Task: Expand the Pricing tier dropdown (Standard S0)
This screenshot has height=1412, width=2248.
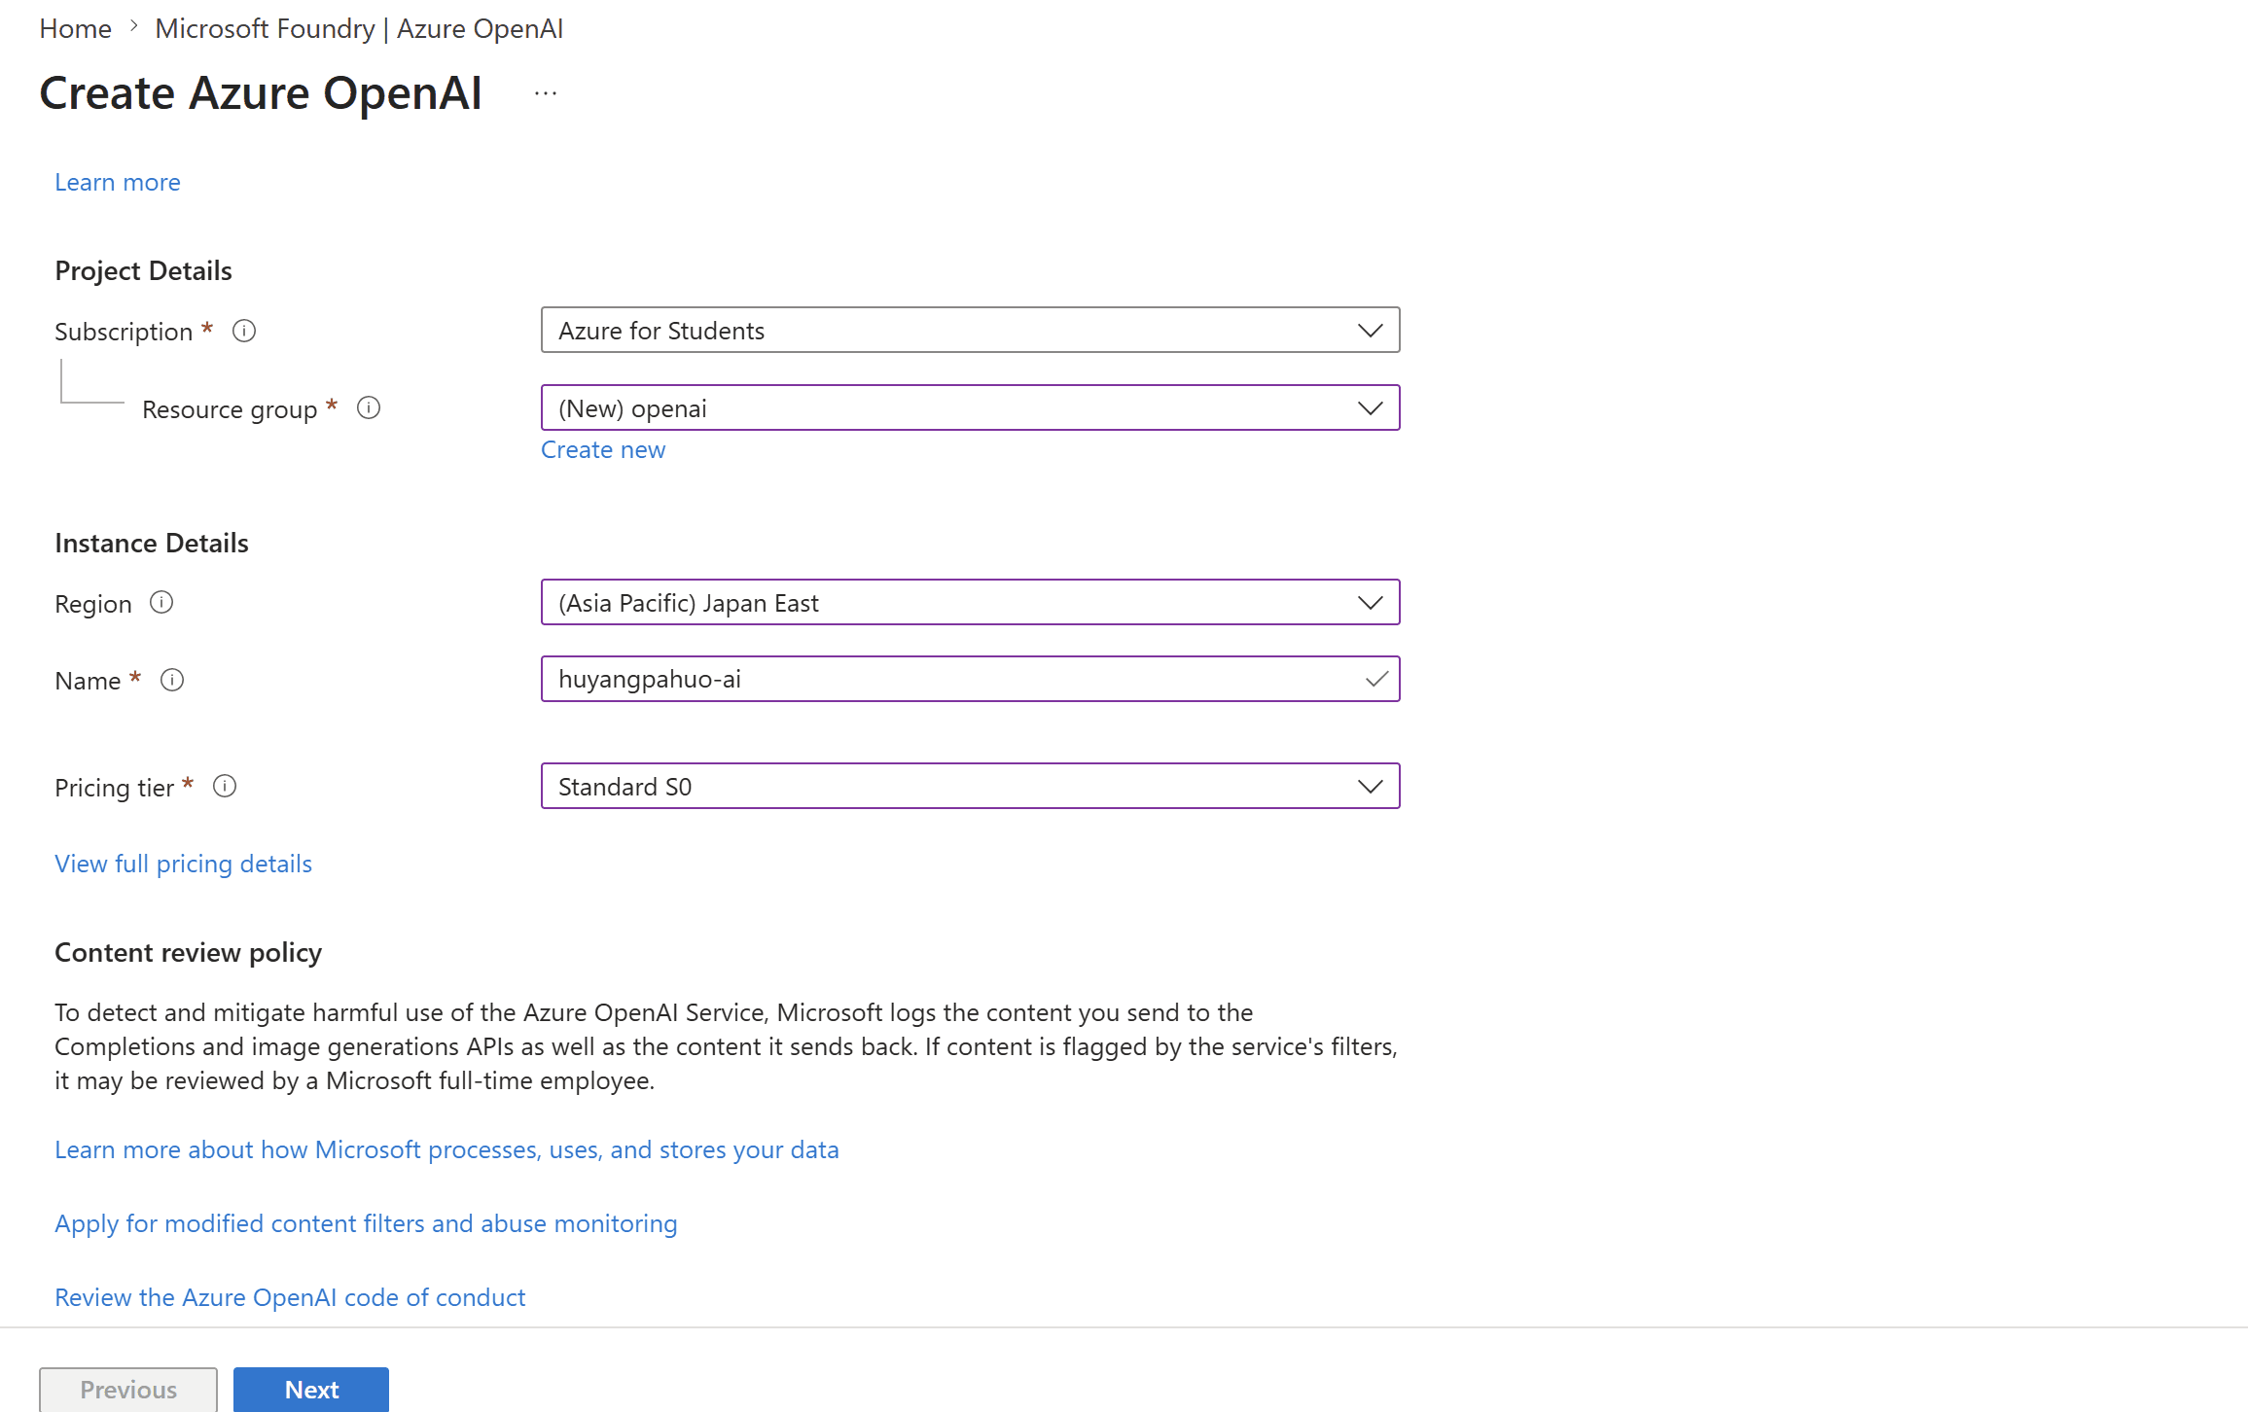Action: (x=970, y=786)
